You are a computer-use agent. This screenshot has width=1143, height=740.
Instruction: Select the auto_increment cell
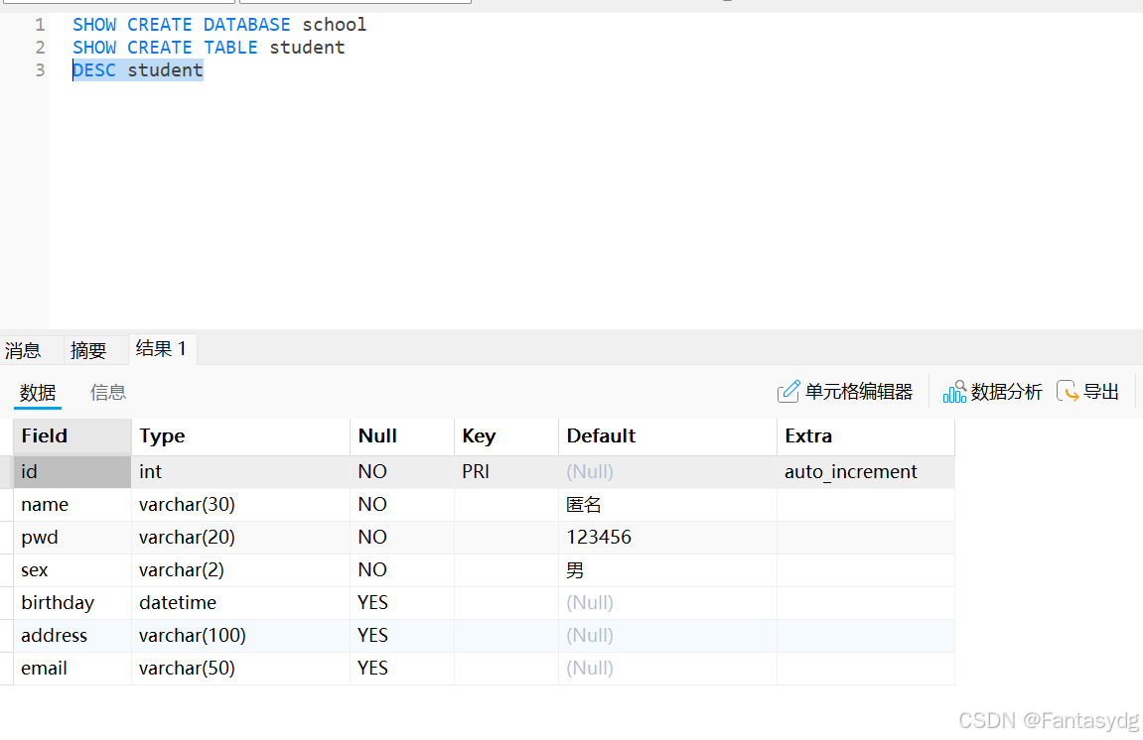pos(850,471)
